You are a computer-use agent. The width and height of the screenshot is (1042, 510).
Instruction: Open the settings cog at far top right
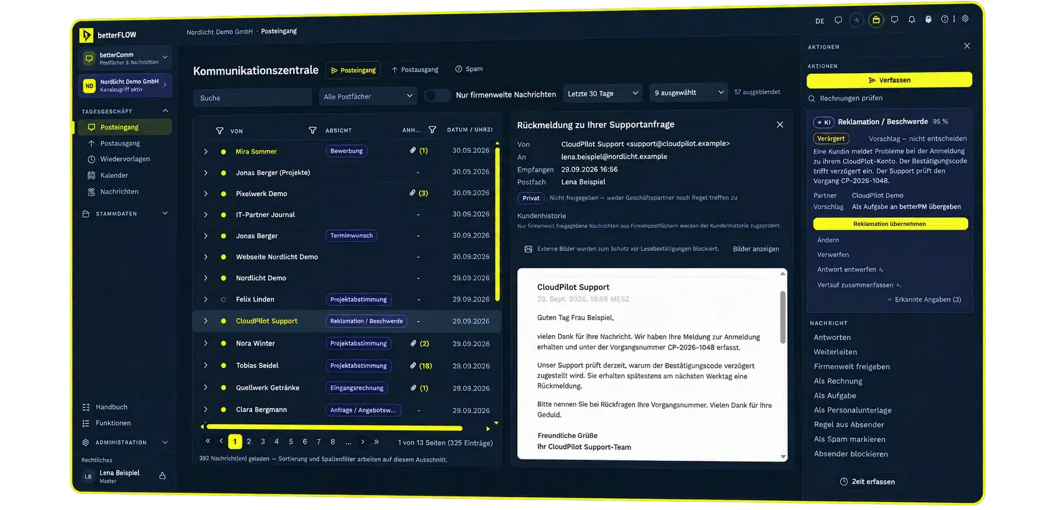[965, 19]
